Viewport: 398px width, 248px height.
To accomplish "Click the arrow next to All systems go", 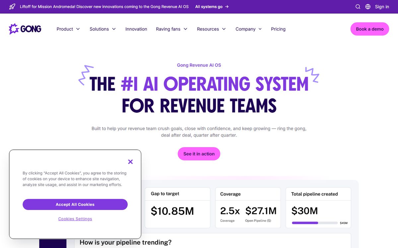I will [x=227, y=7].
